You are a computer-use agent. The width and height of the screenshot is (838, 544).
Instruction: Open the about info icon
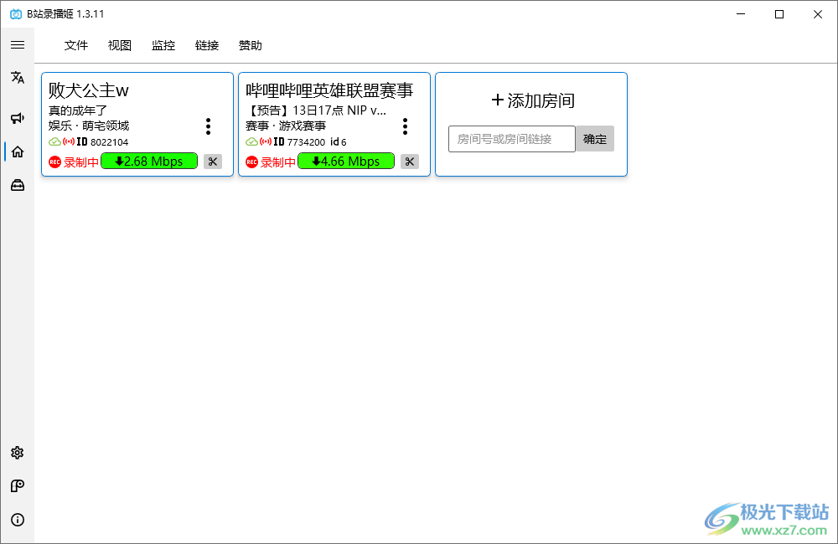[x=18, y=520]
